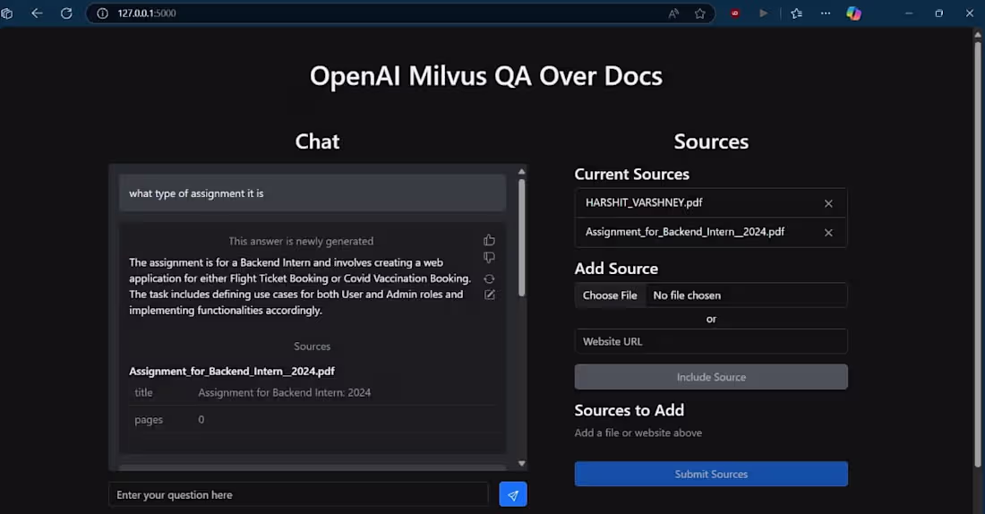Screen dimensions: 985x514
Task: Click the OpenAI Milvus QA Over Docs heading
Action: point(485,76)
